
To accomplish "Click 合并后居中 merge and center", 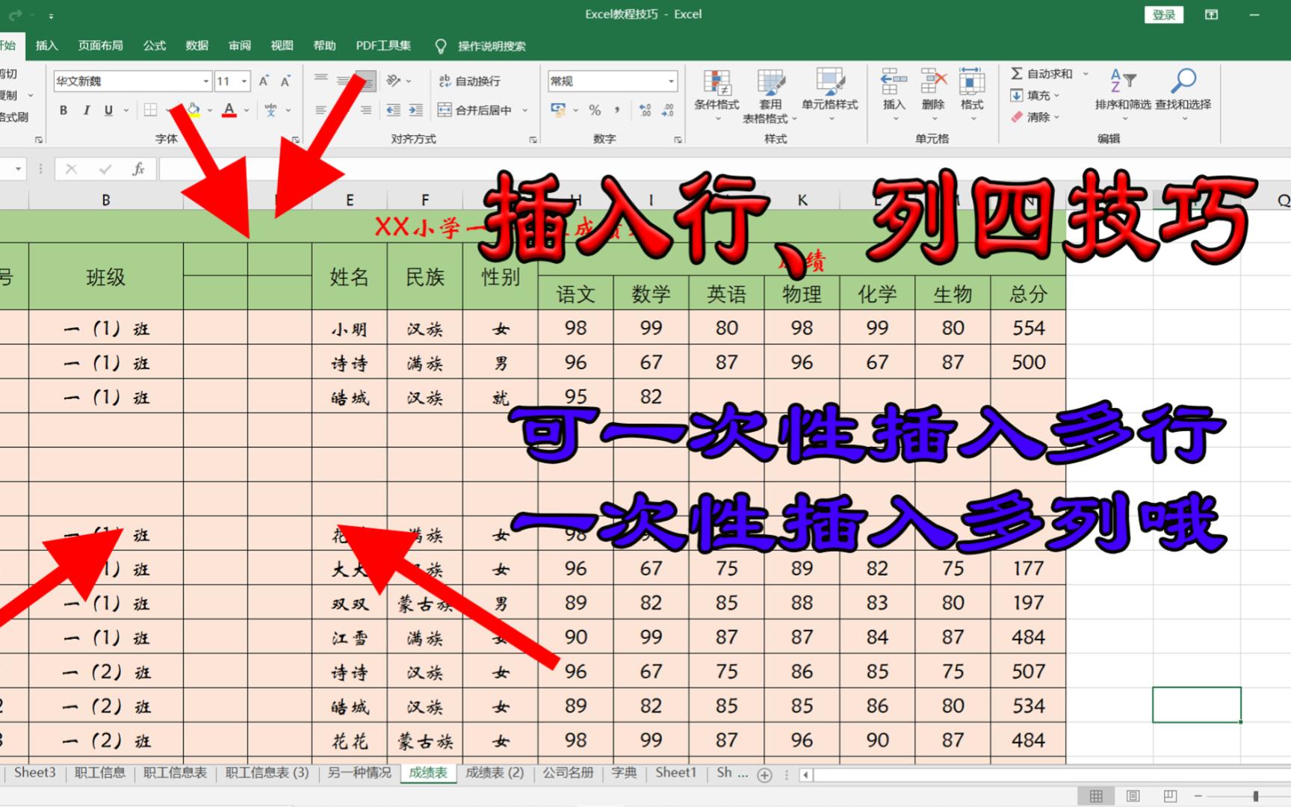I will click(475, 111).
